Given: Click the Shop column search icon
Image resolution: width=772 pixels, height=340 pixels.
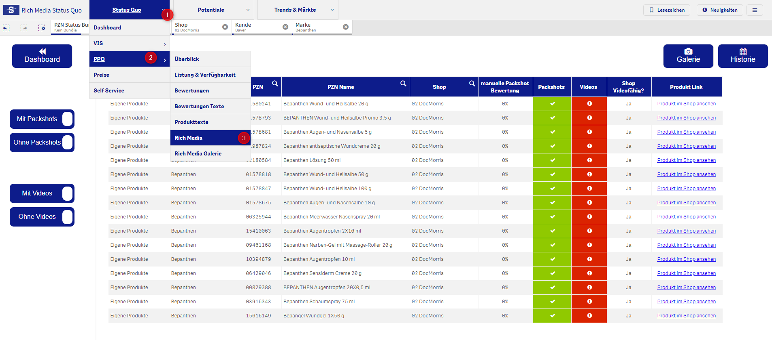Looking at the screenshot, I should (x=472, y=84).
